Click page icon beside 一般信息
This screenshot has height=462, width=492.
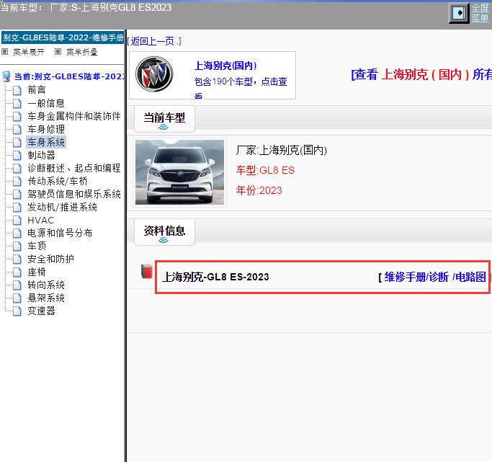(x=17, y=103)
